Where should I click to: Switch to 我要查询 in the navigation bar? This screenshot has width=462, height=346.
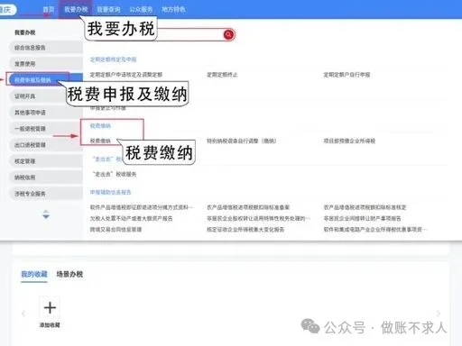[x=108, y=9]
